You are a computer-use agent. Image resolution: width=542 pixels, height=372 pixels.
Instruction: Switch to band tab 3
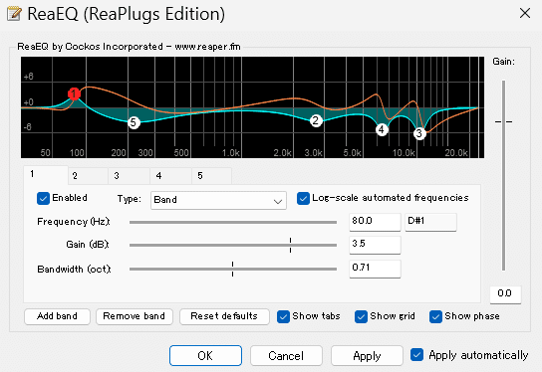click(129, 176)
